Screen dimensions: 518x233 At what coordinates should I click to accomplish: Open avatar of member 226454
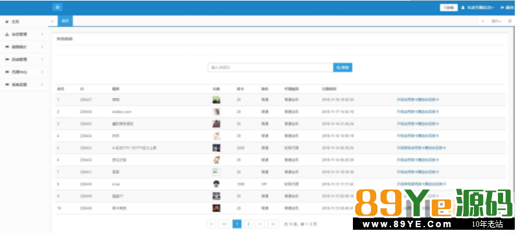(216, 136)
